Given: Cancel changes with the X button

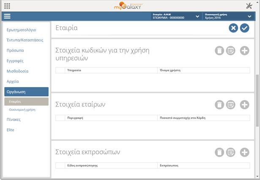Looking at the screenshot, I should (233, 28).
